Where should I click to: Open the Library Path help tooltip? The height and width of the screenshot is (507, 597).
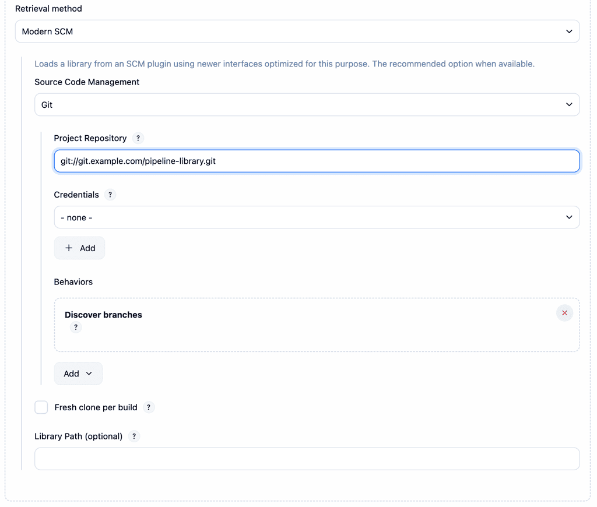(134, 436)
